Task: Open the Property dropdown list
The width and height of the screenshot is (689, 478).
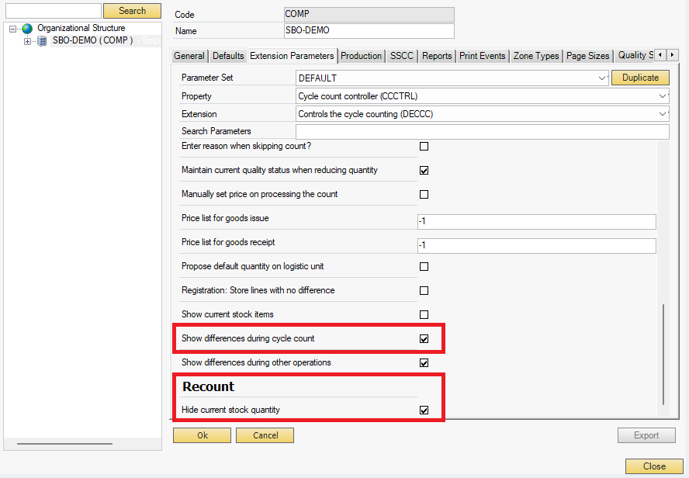Action: (x=663, y=96)
